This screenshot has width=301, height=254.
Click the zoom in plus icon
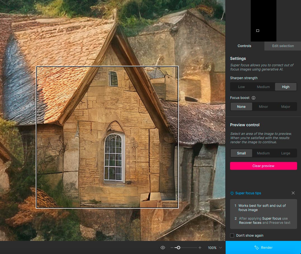200,248
